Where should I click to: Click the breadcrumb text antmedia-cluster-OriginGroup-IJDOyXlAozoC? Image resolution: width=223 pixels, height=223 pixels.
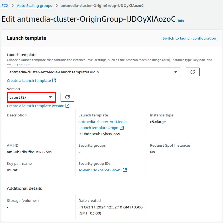(x=102, y=6)
